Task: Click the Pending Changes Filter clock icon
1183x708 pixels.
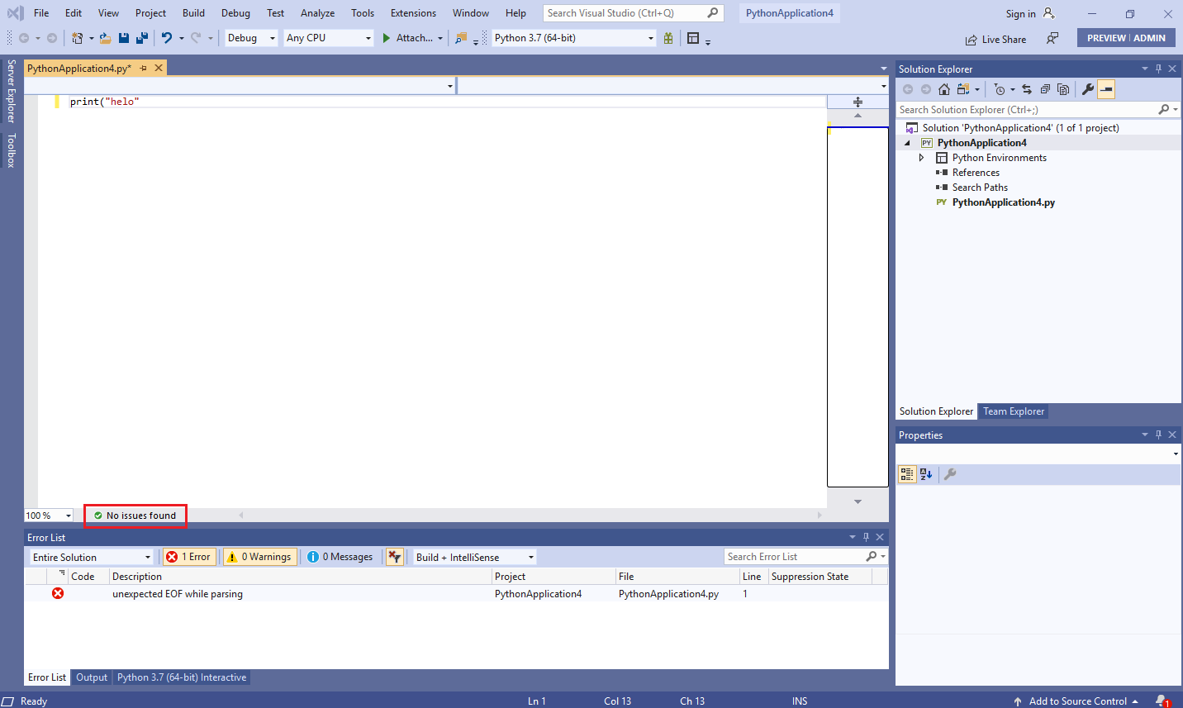Action: point(1000,89)
